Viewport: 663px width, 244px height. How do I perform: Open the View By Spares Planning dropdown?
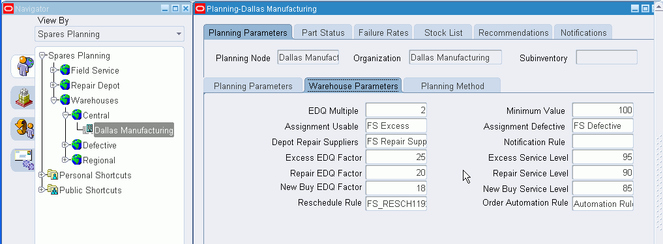point(179,34)
